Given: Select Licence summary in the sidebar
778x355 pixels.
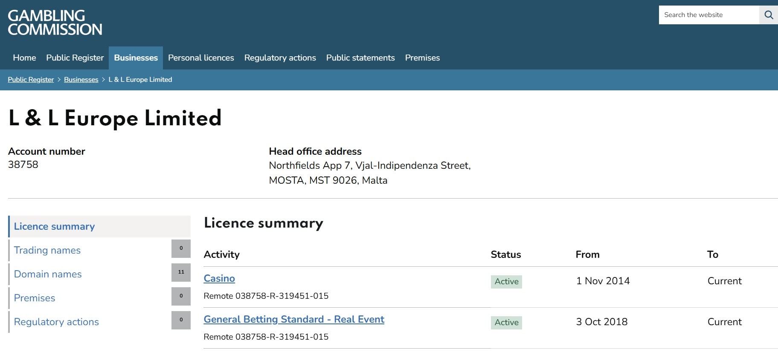Looking at the screenshot, I should pyautogui.click(x=54, y=226).
